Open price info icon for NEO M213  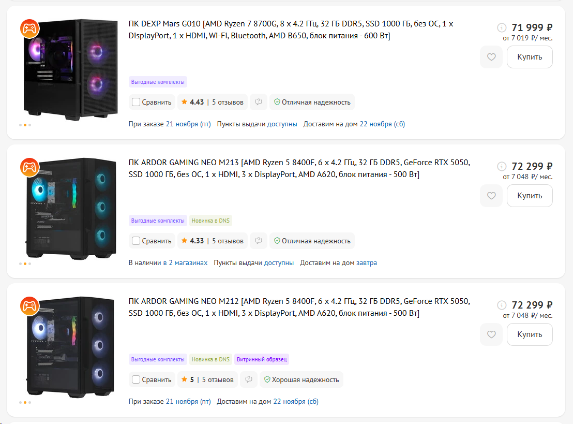pos(501,166)
